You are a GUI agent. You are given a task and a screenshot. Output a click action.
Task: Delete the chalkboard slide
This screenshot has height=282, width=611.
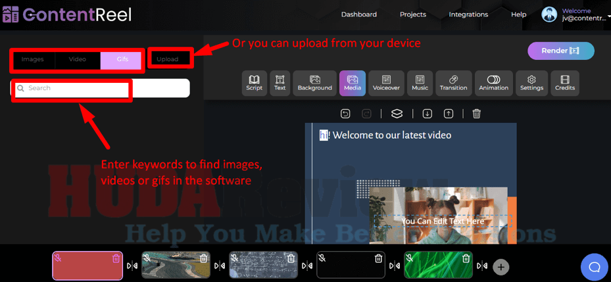click(x=291, y=258)
